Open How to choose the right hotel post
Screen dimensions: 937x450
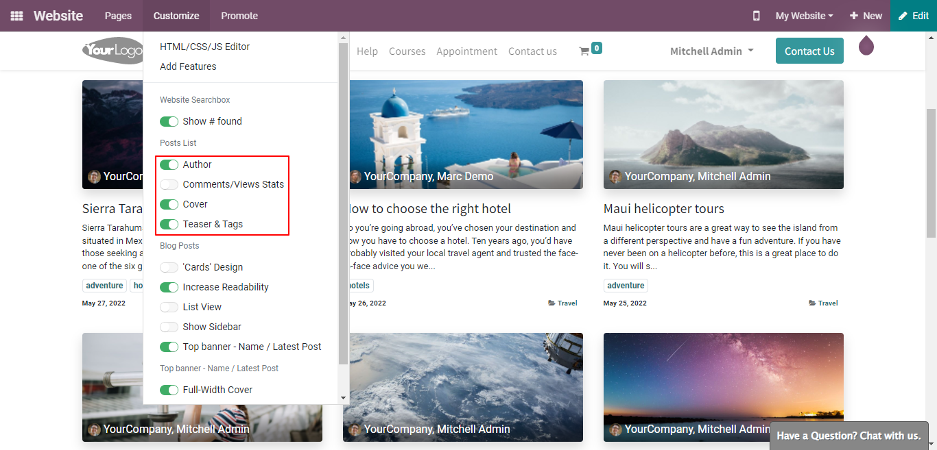pos(430,208)
